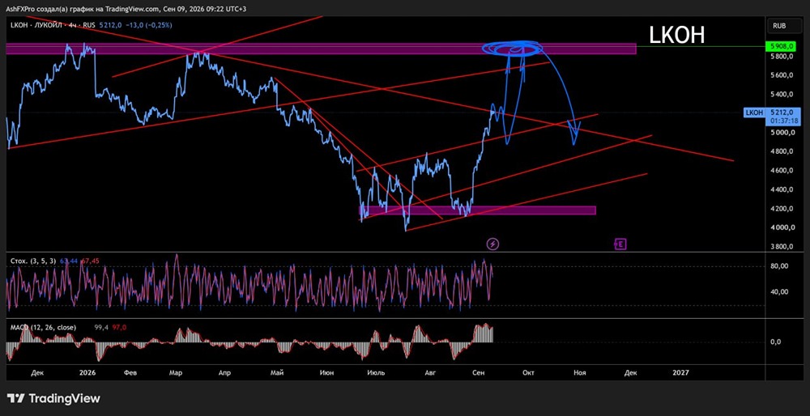This screenshot has height=416, width=810.
Task: Click the Мар month label on time axis
Action: pos(177,372)
